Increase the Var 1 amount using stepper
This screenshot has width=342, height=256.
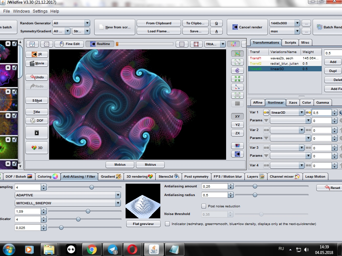(334, 111)
